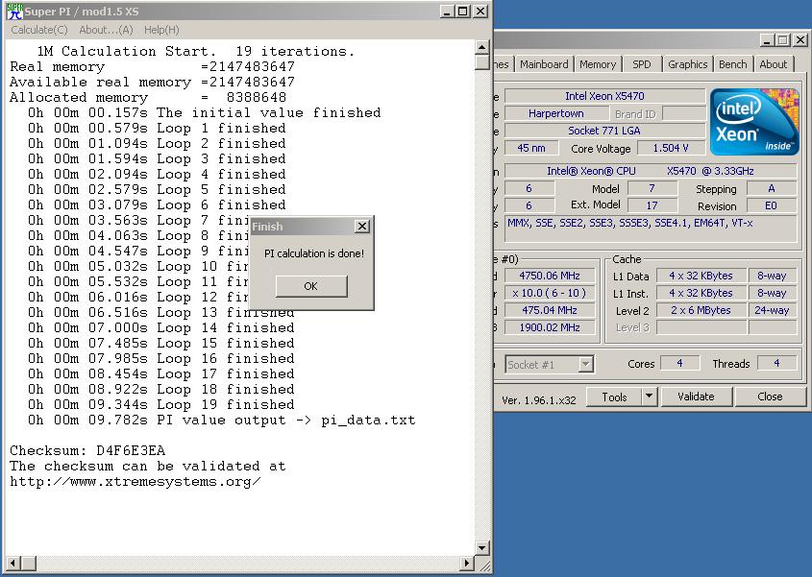Click the '475.04 MHz' bus speed value
812x577 pixels.
550,310
